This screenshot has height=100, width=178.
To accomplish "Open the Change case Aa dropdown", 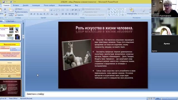I will [52, 14].
